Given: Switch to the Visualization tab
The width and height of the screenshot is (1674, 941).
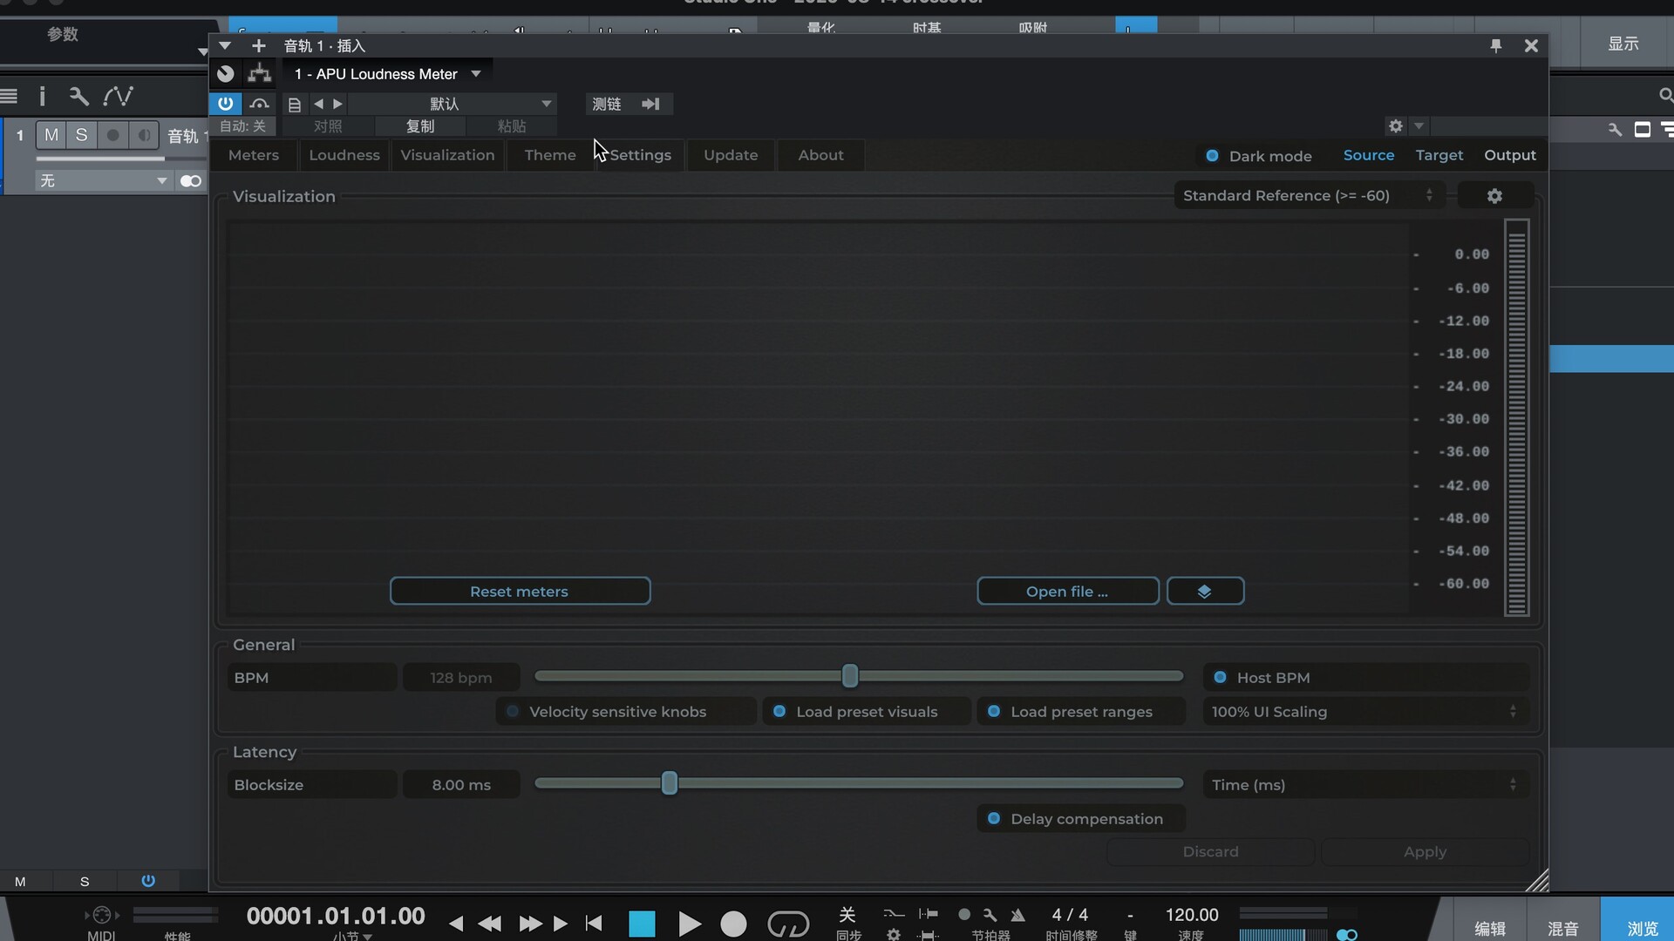Looking at the screenshot, I should [447, 155].
